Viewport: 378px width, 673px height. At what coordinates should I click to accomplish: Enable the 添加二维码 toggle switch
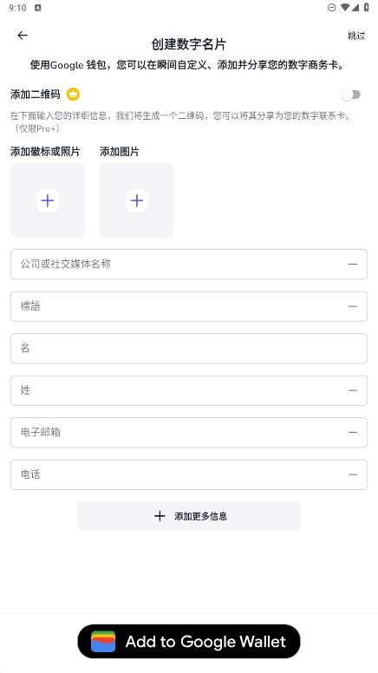pos(351,95)
